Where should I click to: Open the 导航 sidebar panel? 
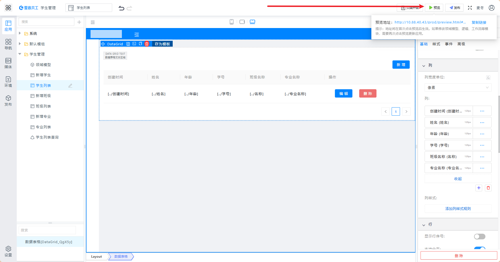pos(8,44)
